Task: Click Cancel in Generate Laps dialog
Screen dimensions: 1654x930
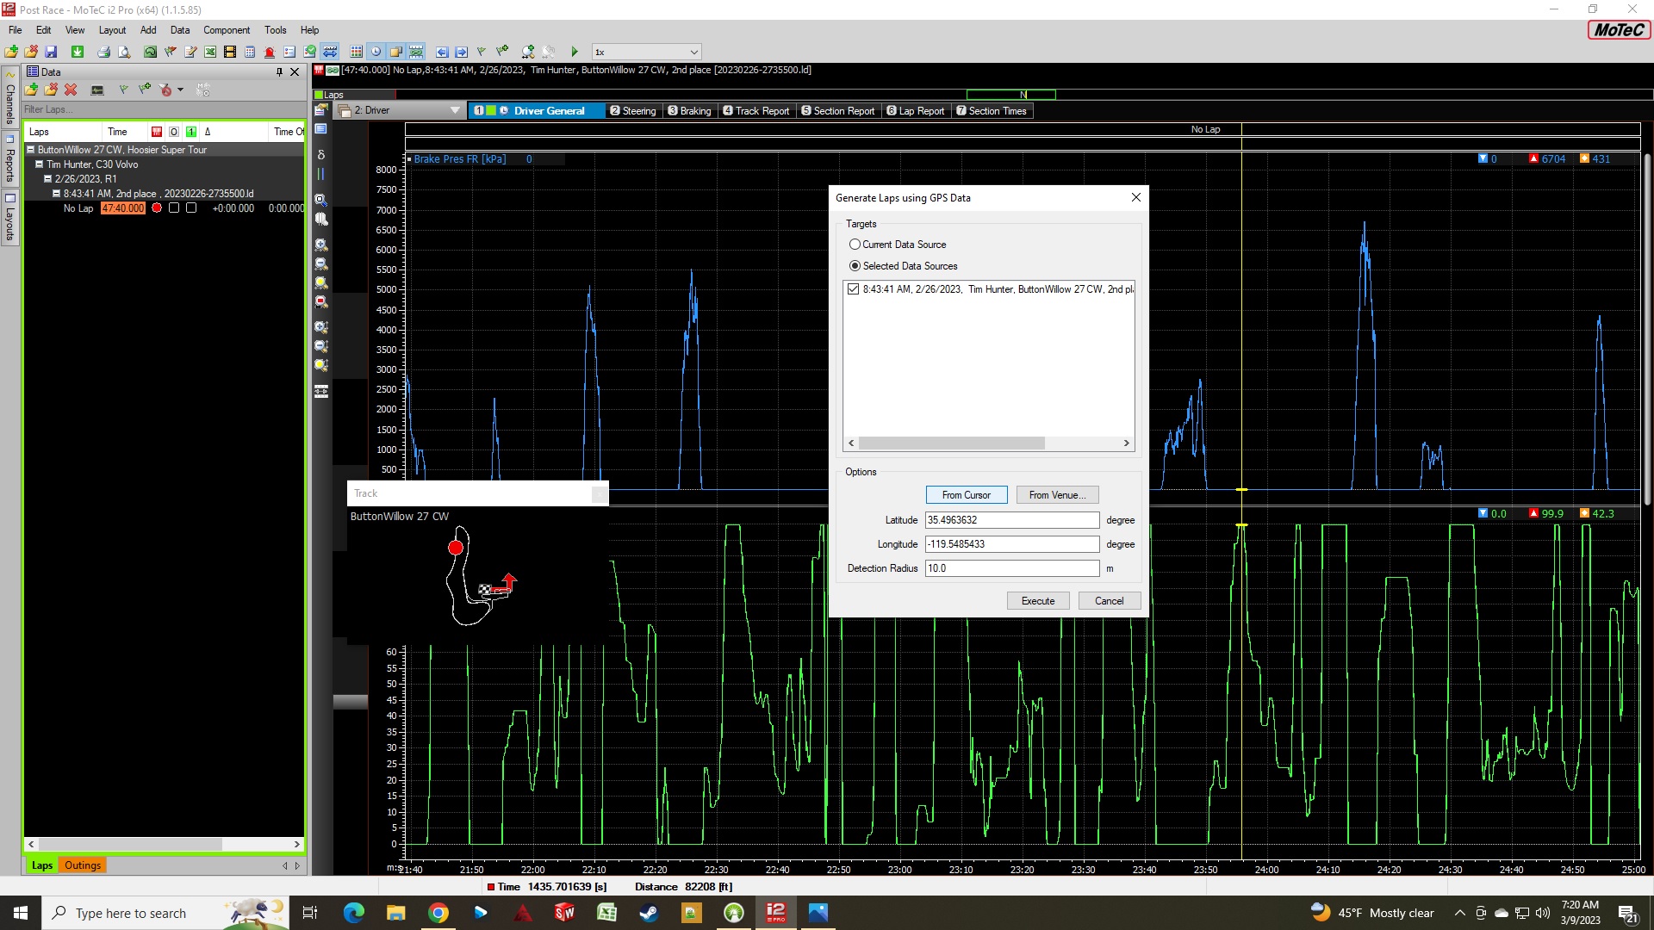Action: click(1110, 601)
